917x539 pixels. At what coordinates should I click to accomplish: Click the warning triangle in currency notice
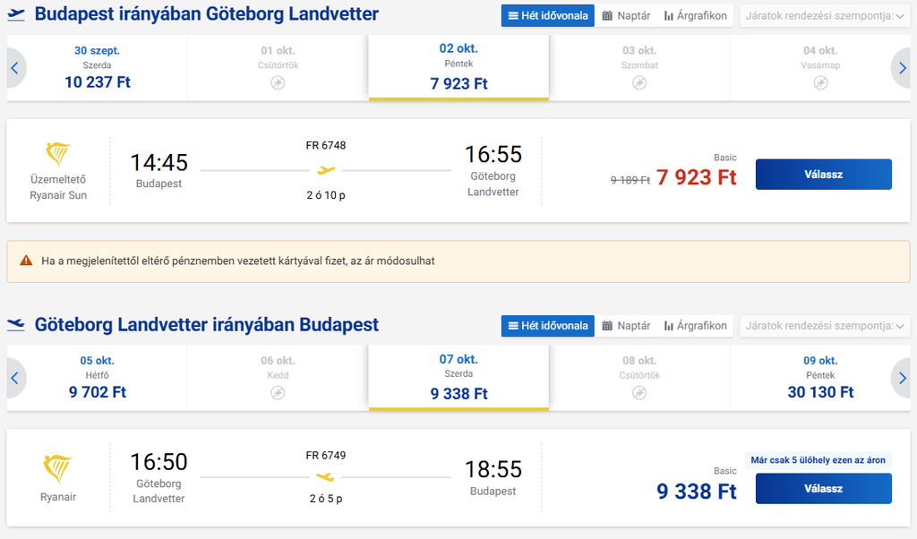pyautogui.click(x=26, y=261)
